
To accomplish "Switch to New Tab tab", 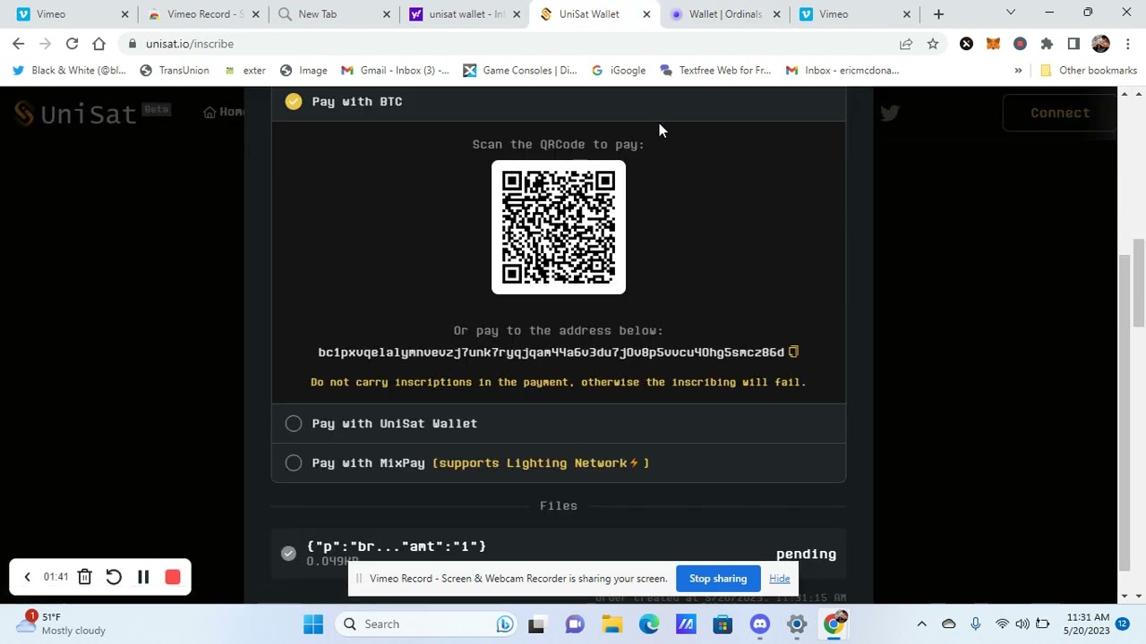I will pyautogui.click(x=333, y=14).
